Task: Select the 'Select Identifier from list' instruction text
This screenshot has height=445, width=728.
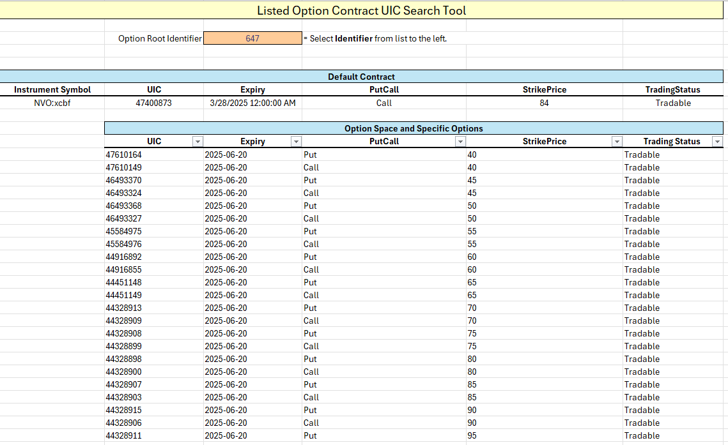Action: coord(377,38)
